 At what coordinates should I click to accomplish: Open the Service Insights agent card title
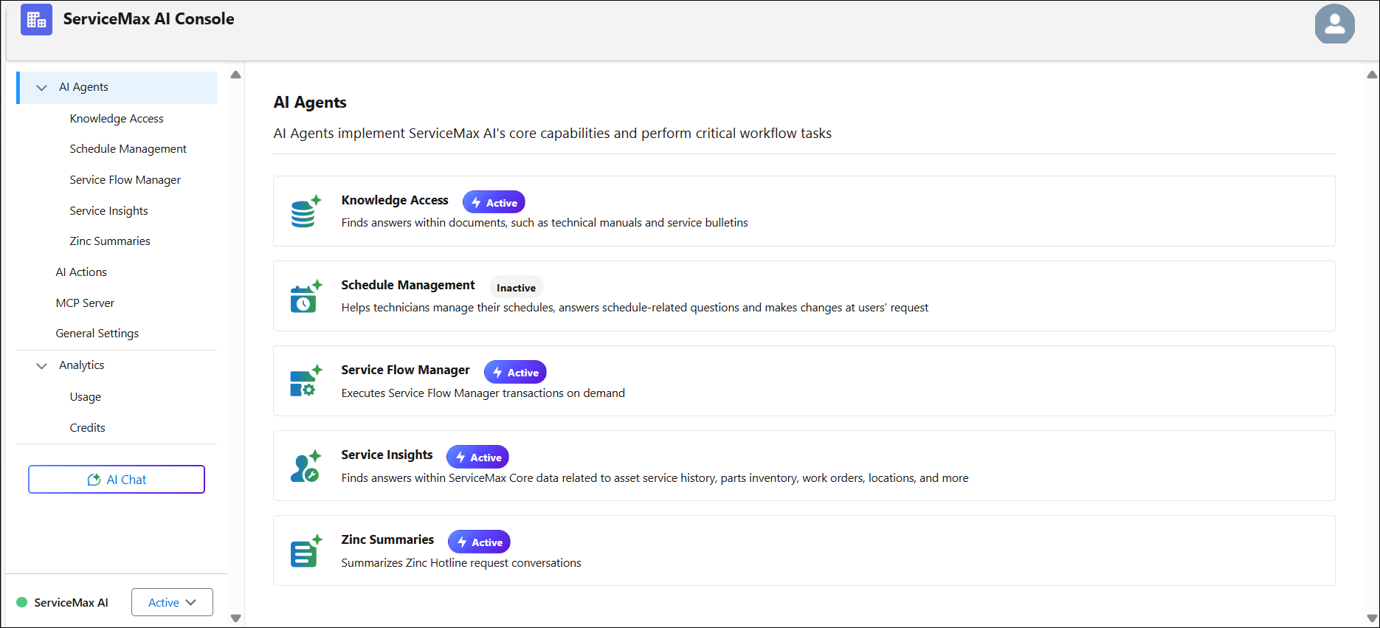(x=387, y=455)
